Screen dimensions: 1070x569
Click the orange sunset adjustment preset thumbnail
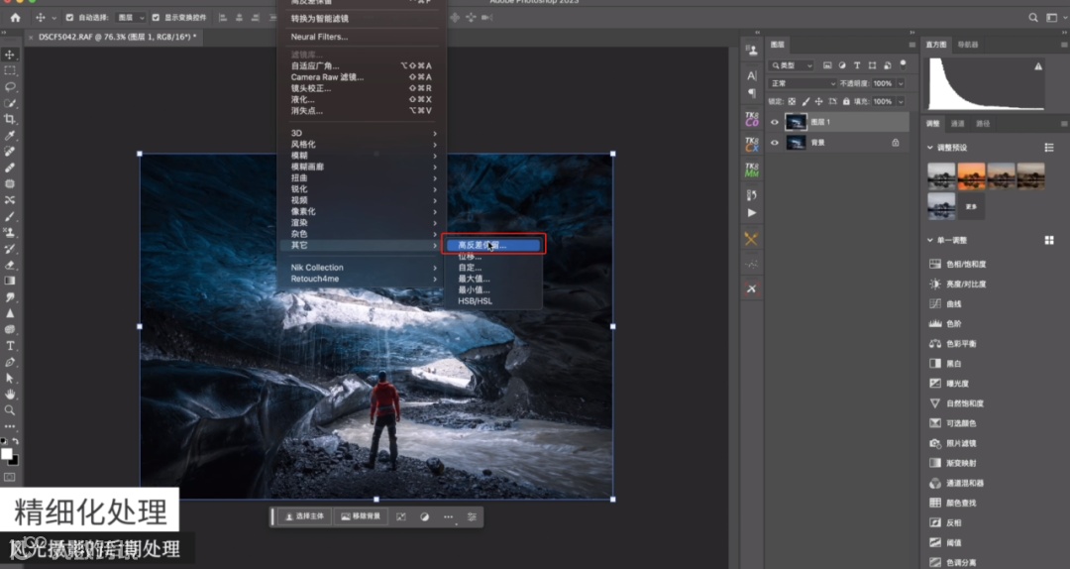[971, 176]
